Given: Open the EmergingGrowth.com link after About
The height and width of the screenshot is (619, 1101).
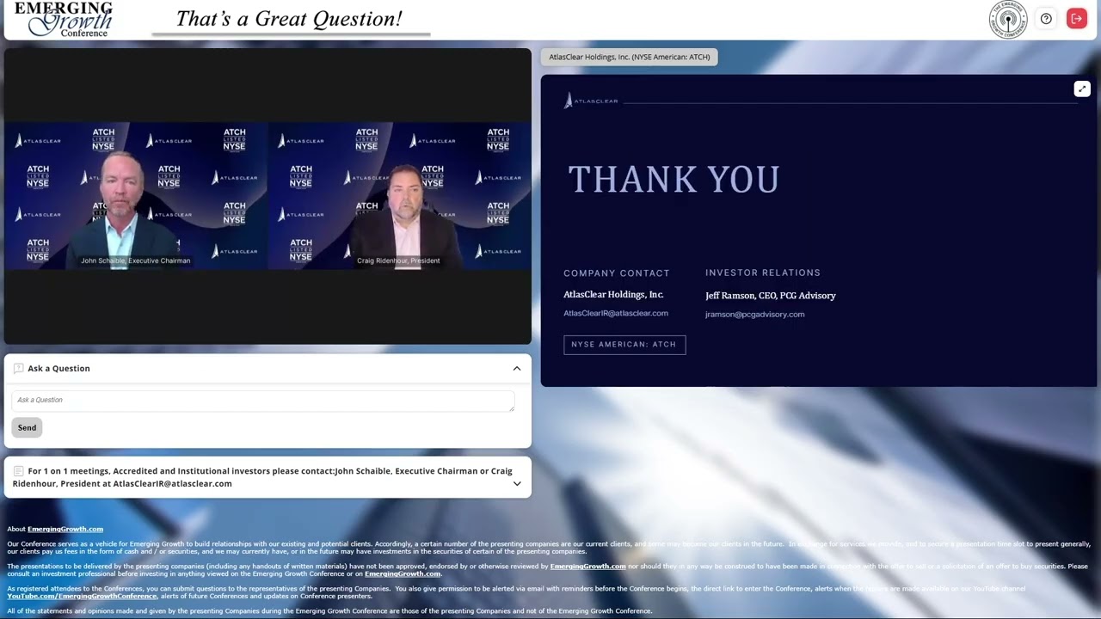Looking at the screenshot, I should (x=65, y=530).
